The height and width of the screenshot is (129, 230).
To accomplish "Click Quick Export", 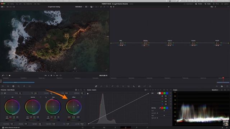I will pos(188,4).
